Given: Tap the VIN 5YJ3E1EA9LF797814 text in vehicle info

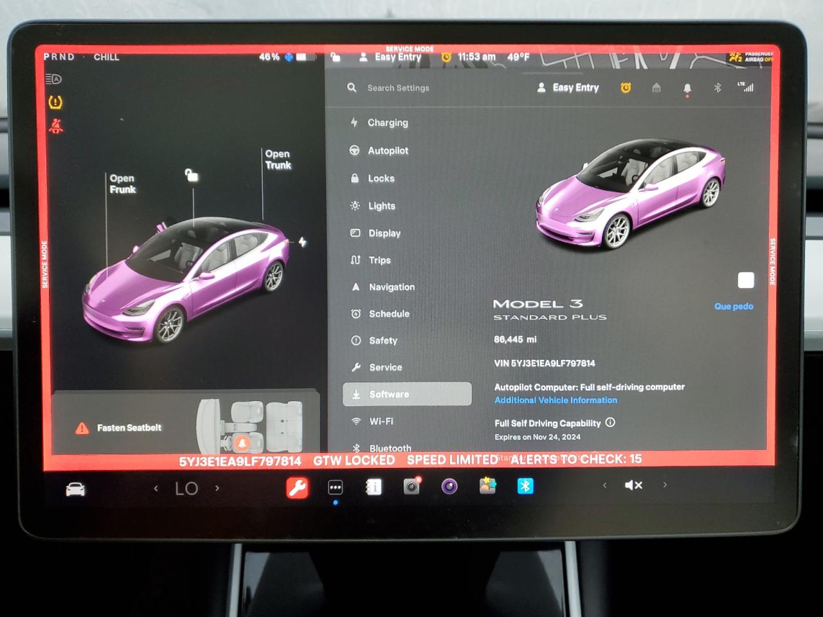Looking at the screenshot, I should click(x=545, y=363).
